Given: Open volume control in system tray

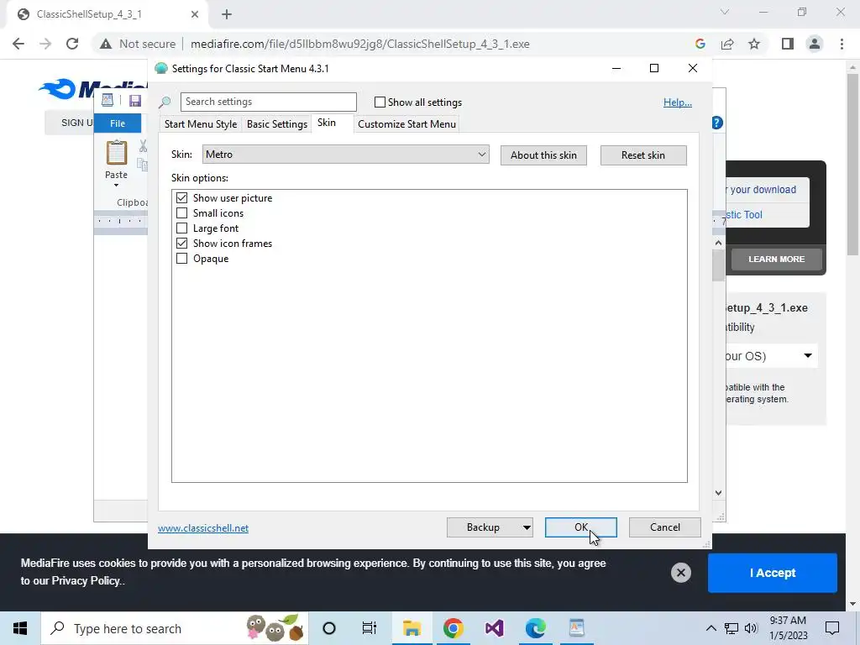Looking at the screenshot, I should (751, 628).
